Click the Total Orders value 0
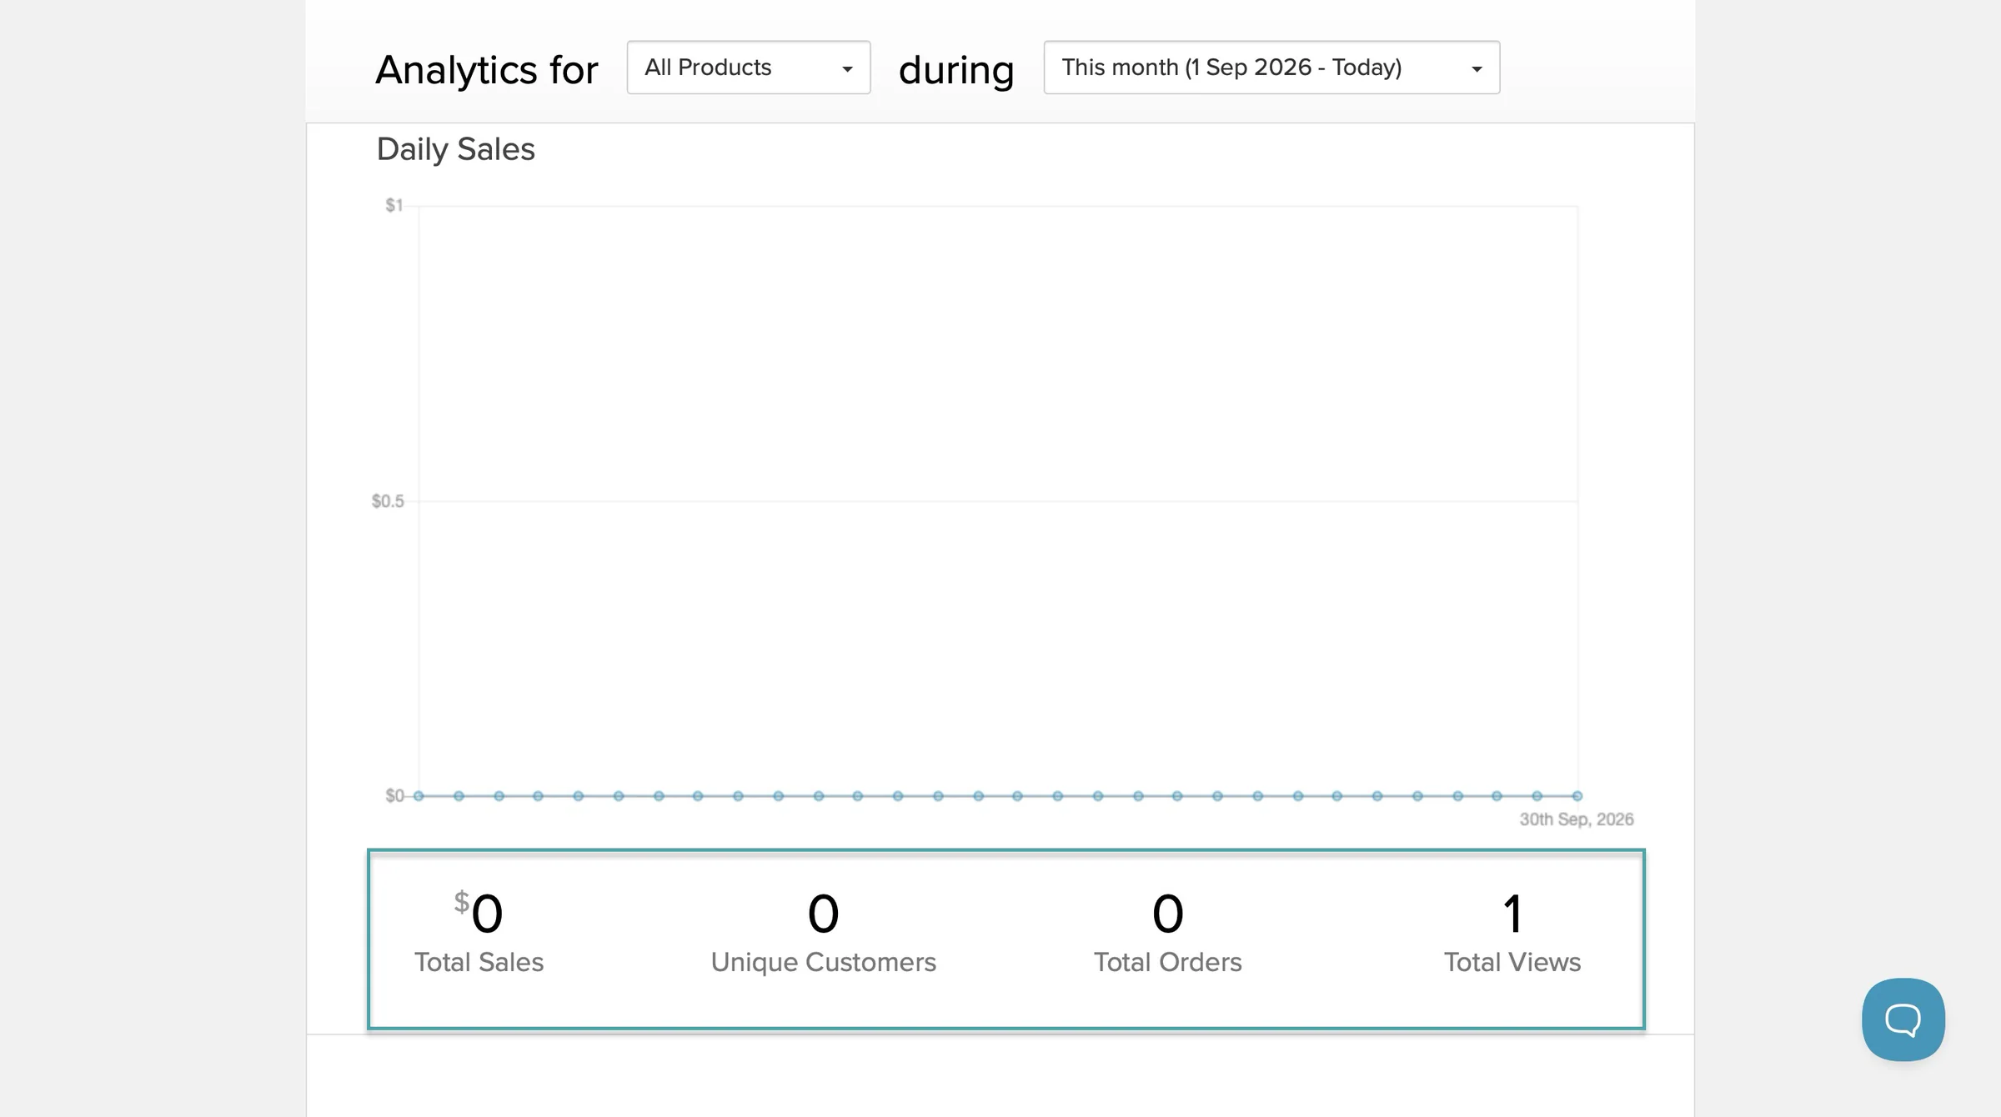Viewport: 2001px width, 1117px height. [x=1167, y=914]
